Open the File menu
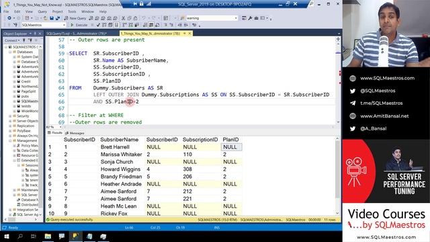This screenshot has height=242, width=430. [6, 11]
